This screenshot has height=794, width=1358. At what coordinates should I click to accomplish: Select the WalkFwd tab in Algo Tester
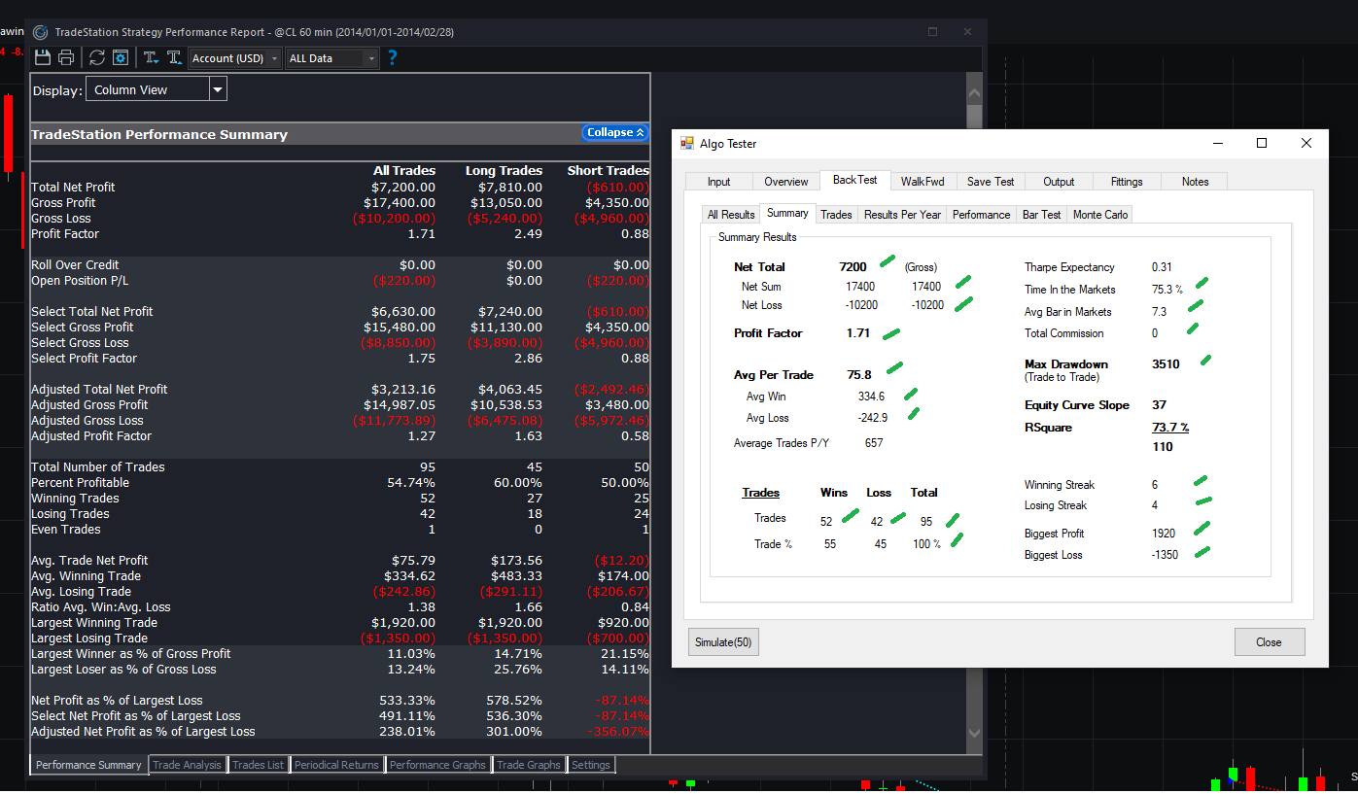pyautogui.click(x=923, y=182)
